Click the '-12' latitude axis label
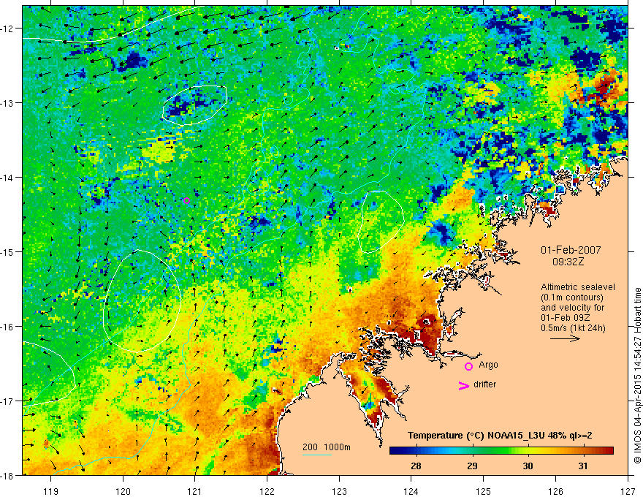Viewport: 643px width, 497px height. [x=7, y=29]
